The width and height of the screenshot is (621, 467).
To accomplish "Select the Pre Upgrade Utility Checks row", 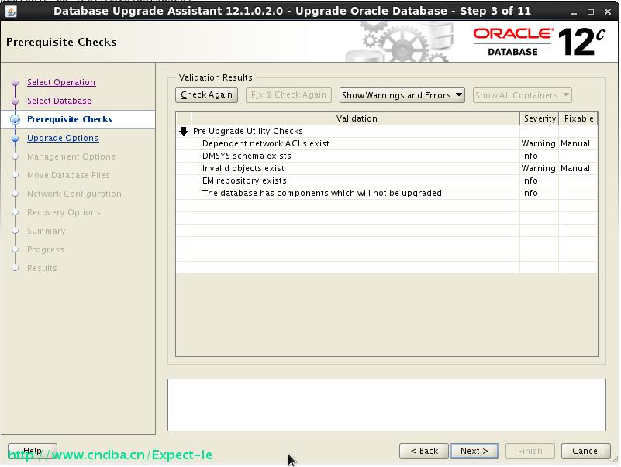I will click(x=387, y=131).
